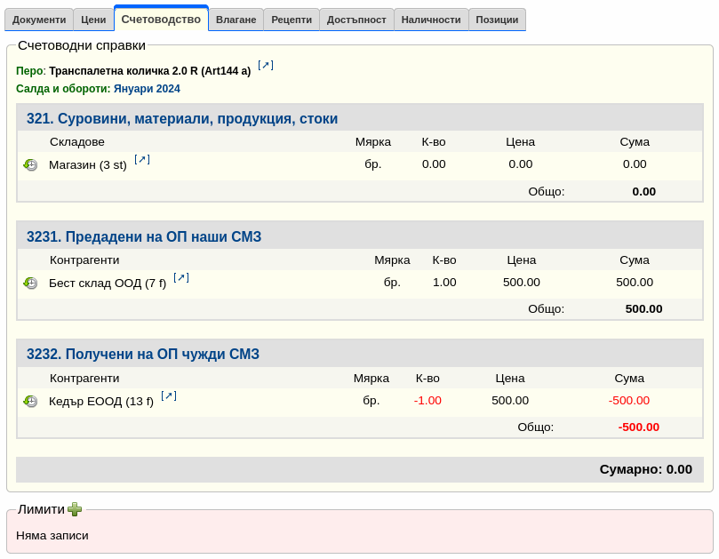Viewport: 719px width, 559px height.
Task: Click the Счетоводство active tab
Action: [x=161, y=19]
